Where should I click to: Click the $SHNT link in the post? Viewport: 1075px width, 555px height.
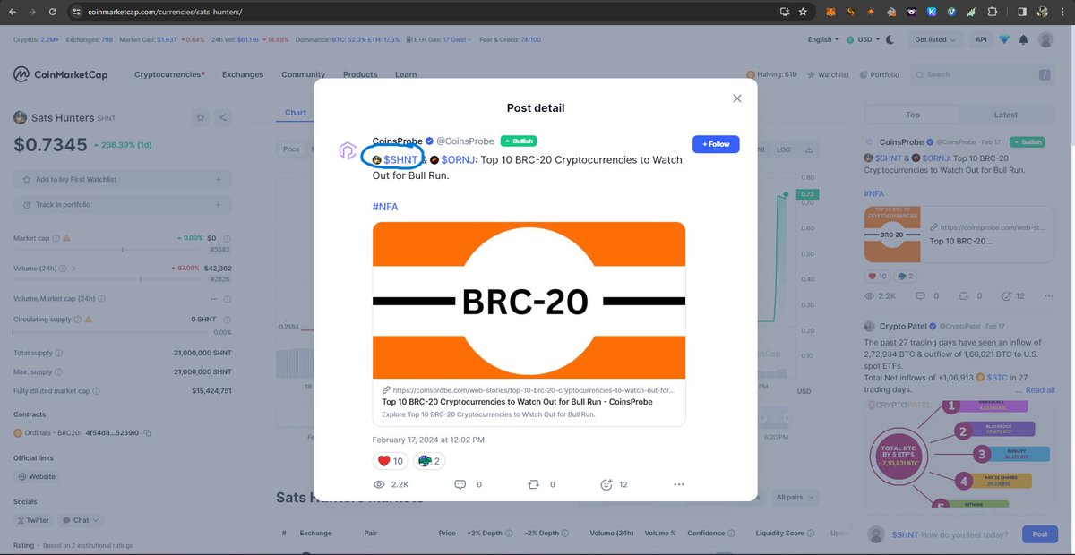click(400, 159)
